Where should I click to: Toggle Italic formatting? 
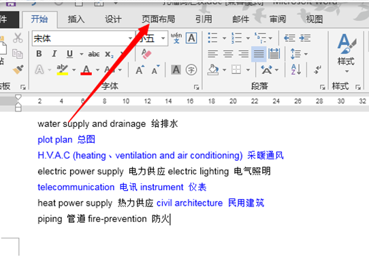coord(54,54)
